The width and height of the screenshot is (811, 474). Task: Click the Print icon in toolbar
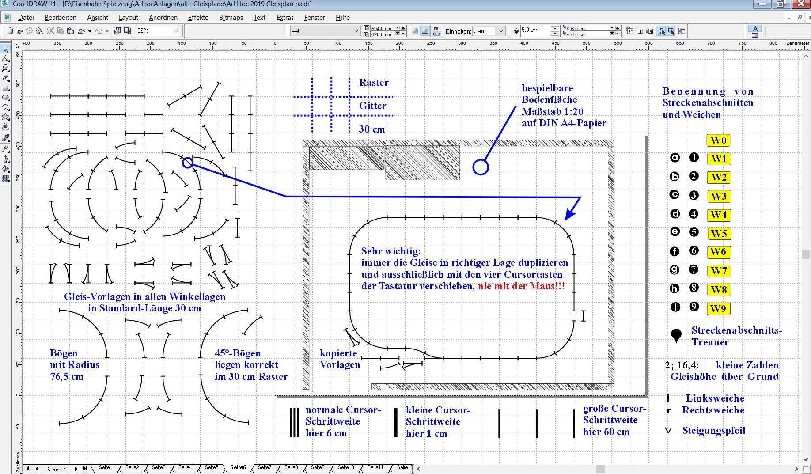click(39, 31)
